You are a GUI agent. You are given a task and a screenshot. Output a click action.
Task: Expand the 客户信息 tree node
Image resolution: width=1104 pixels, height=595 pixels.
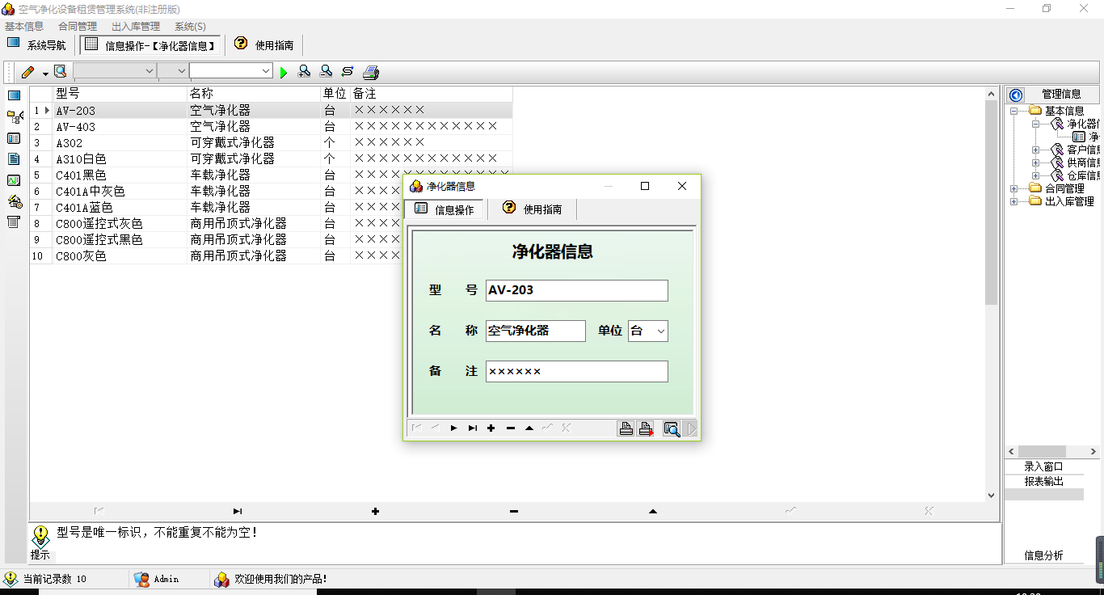[x=1036, y=150]
